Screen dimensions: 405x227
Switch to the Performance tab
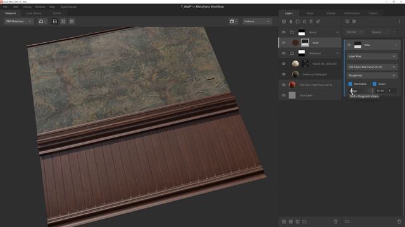352,13
